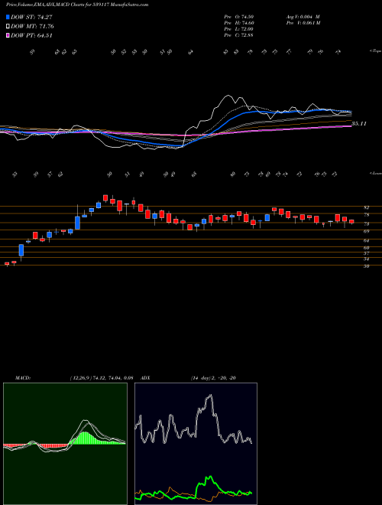This screenshot has height=505, width=382.
Task: Select the 'DOW ST: 74.27' legend text
Action: 31,18
